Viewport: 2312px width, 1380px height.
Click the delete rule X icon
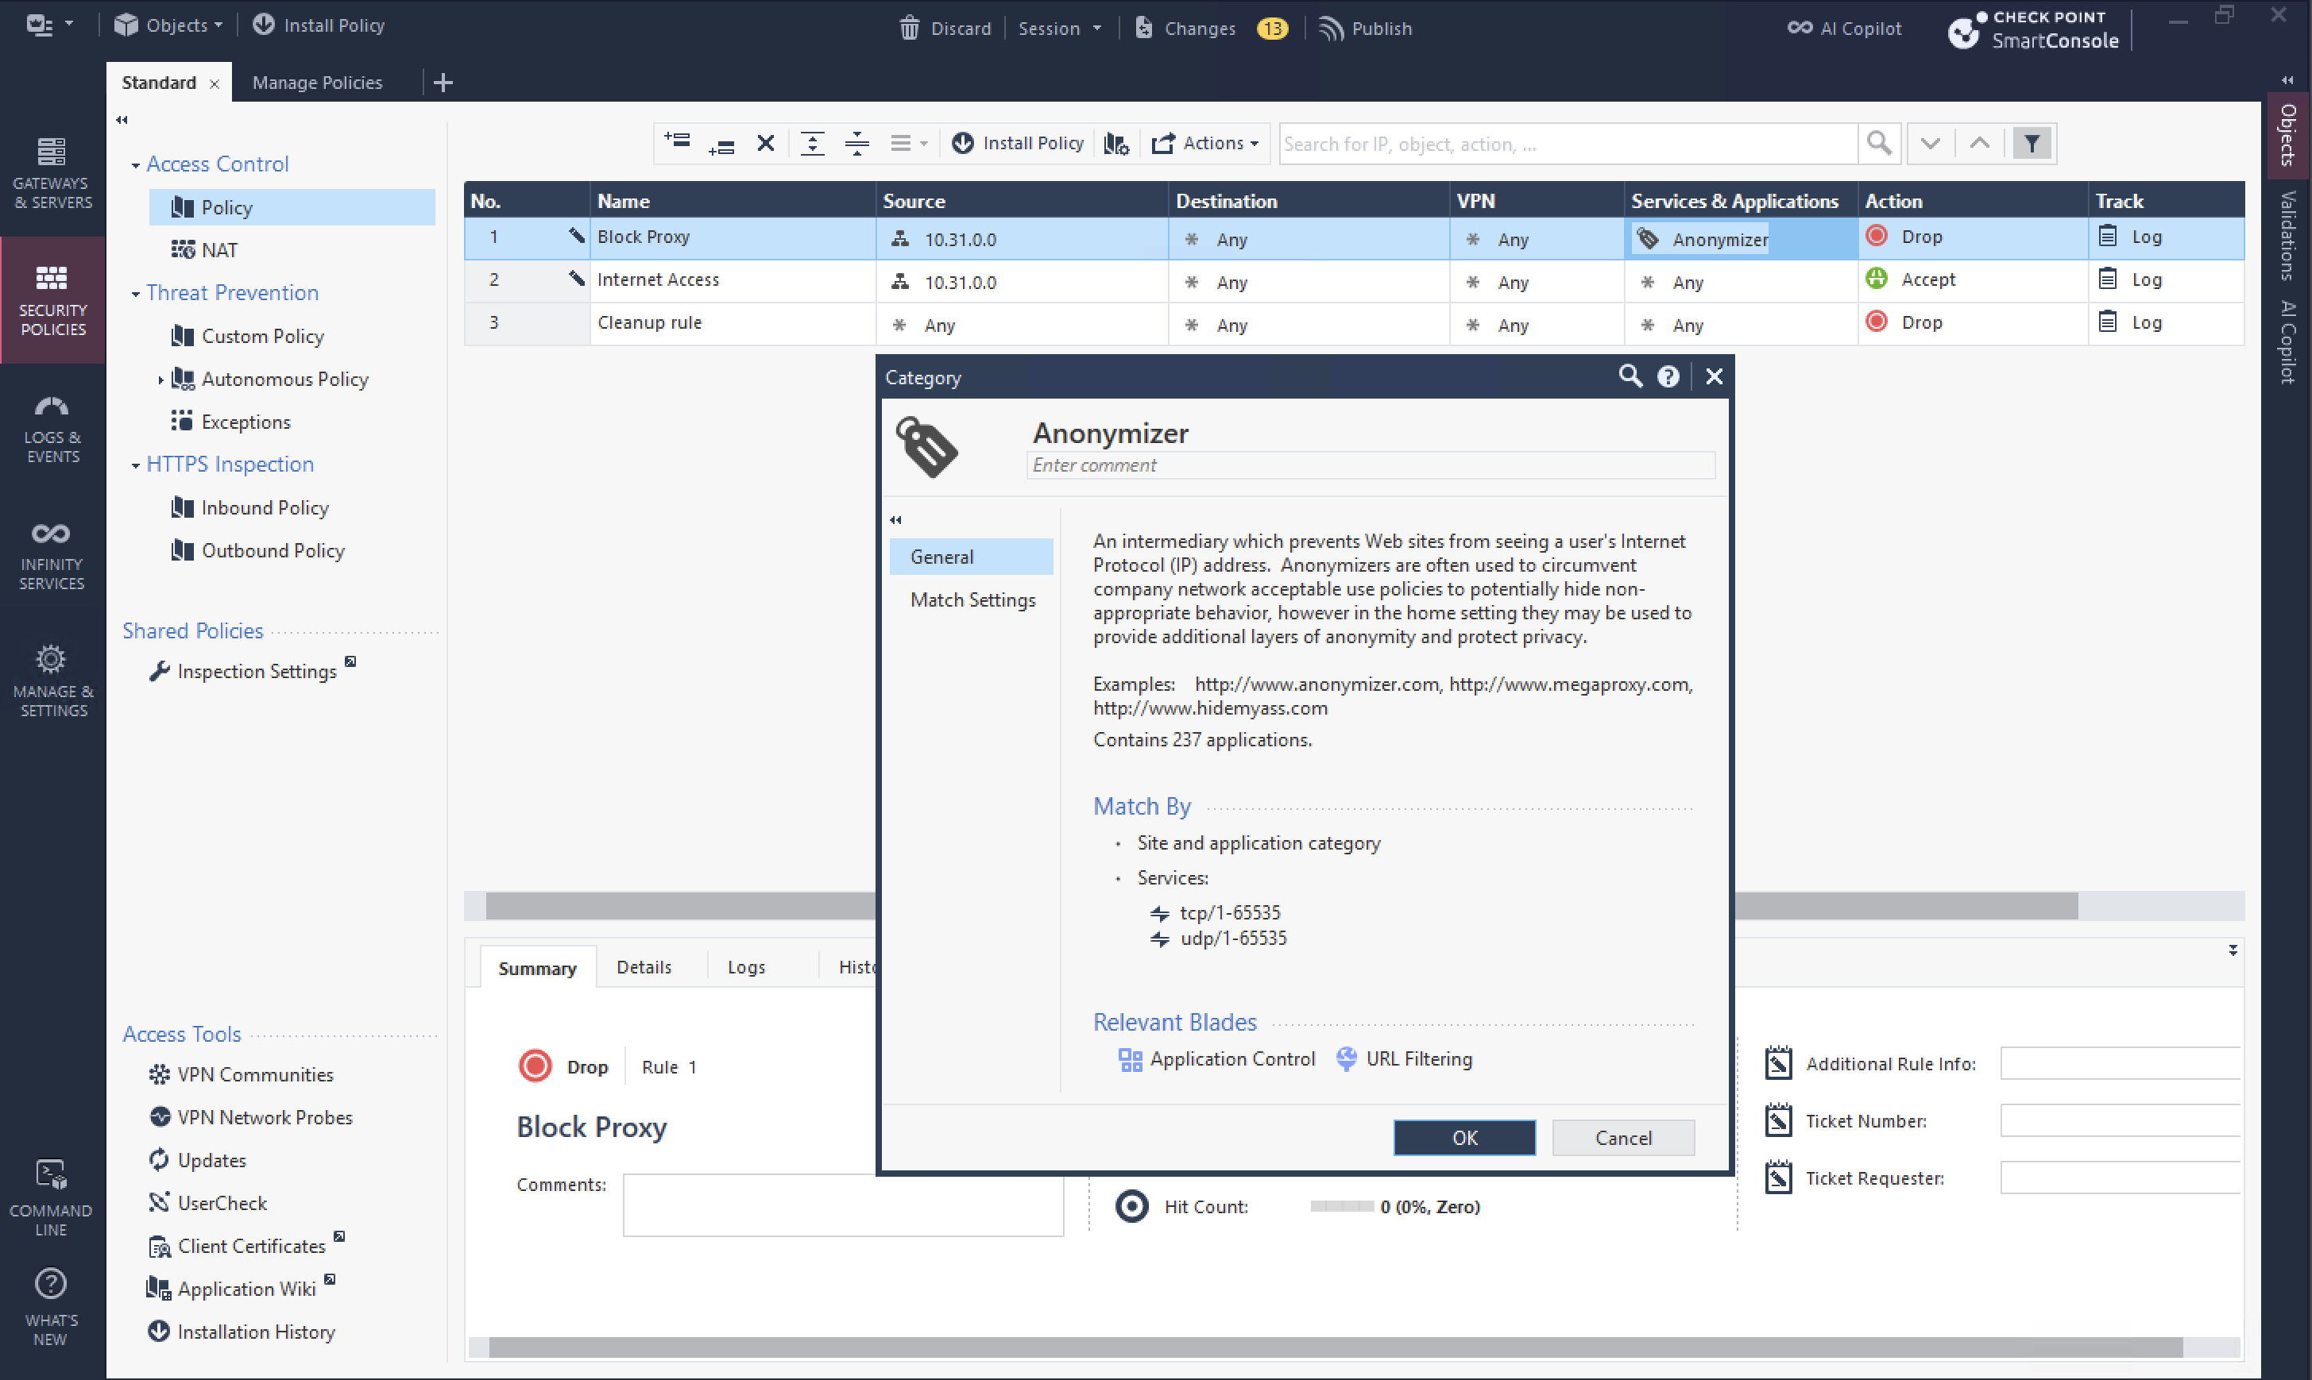[x=765, y=143]
